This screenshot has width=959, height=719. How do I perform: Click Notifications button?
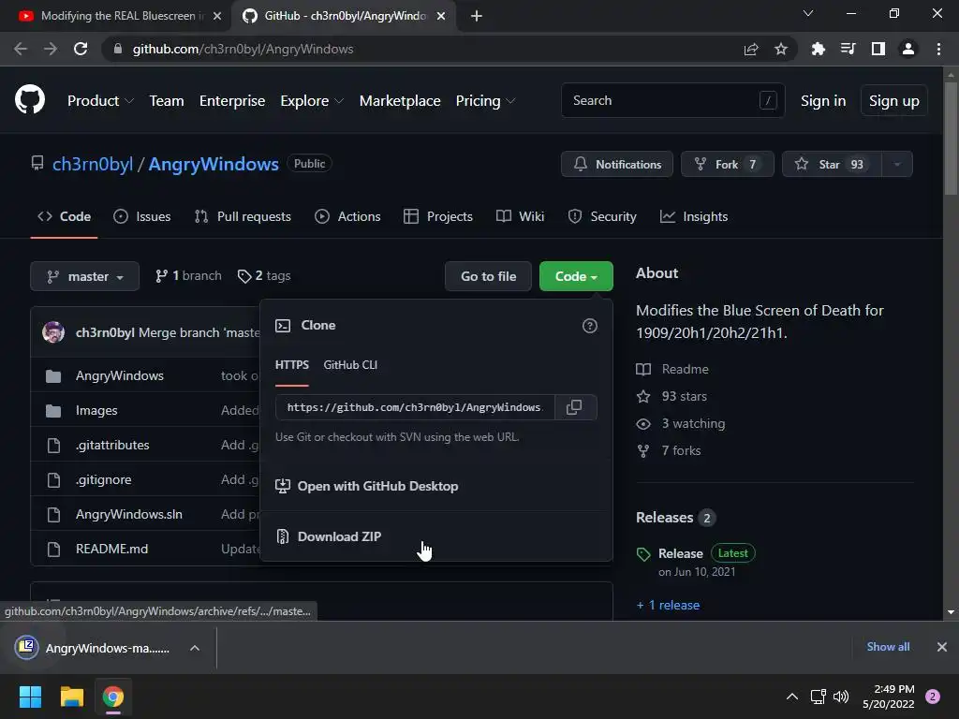616,164
